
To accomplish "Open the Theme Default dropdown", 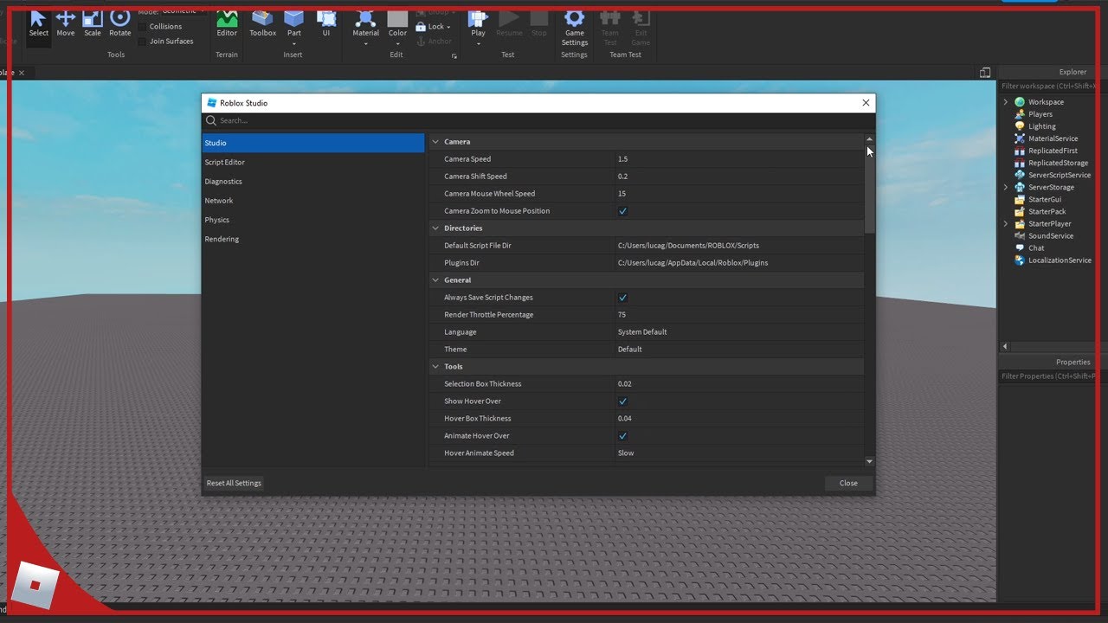I will 739,350.
